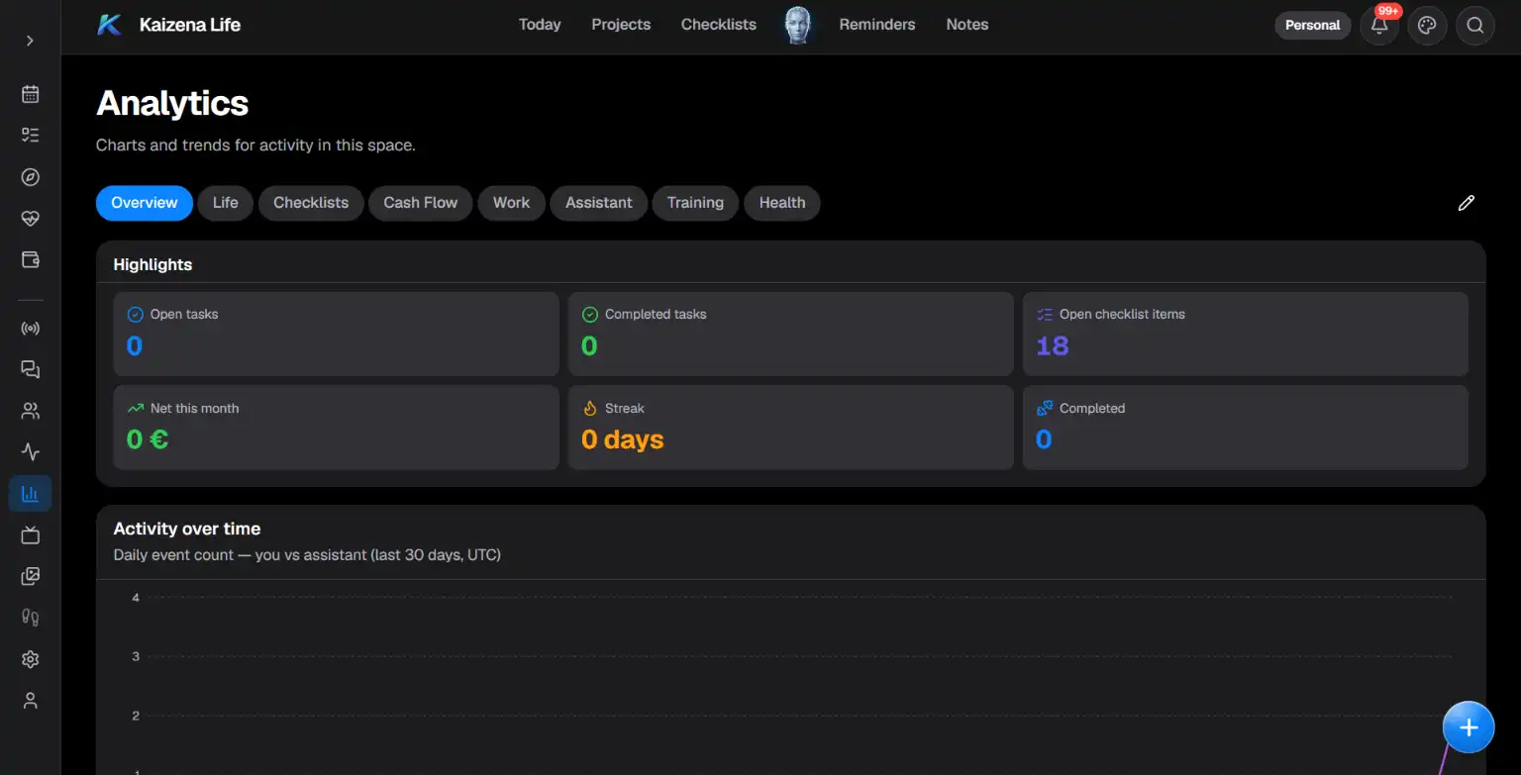
Task: Open the TV icon in the sidebar
Action: coord(30,534)
